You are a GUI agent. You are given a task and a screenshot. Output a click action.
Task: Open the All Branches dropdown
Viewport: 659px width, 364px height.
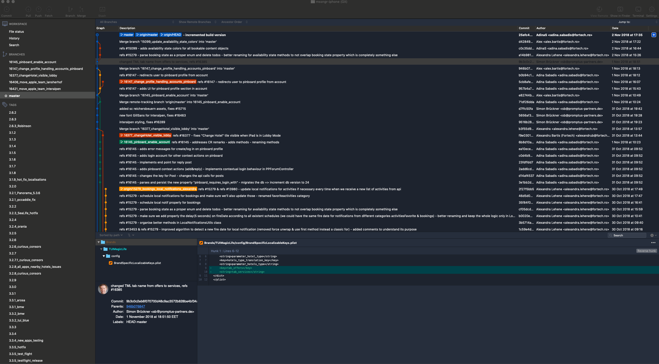[x=137, y=22]
